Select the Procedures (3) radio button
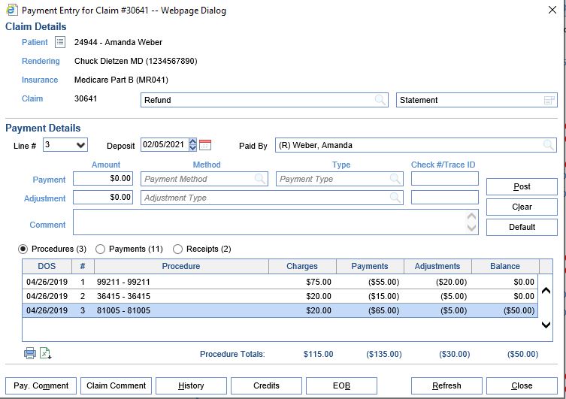This screenshot has width=566, height=399. click(x=23, y=249)
